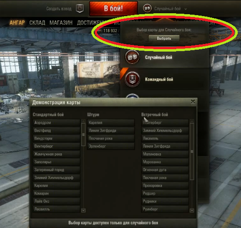Pick Жемчужная река in Стандартный бой list
Screen dimensions: 241x228
pyautogui.click(x=56, y=154)
